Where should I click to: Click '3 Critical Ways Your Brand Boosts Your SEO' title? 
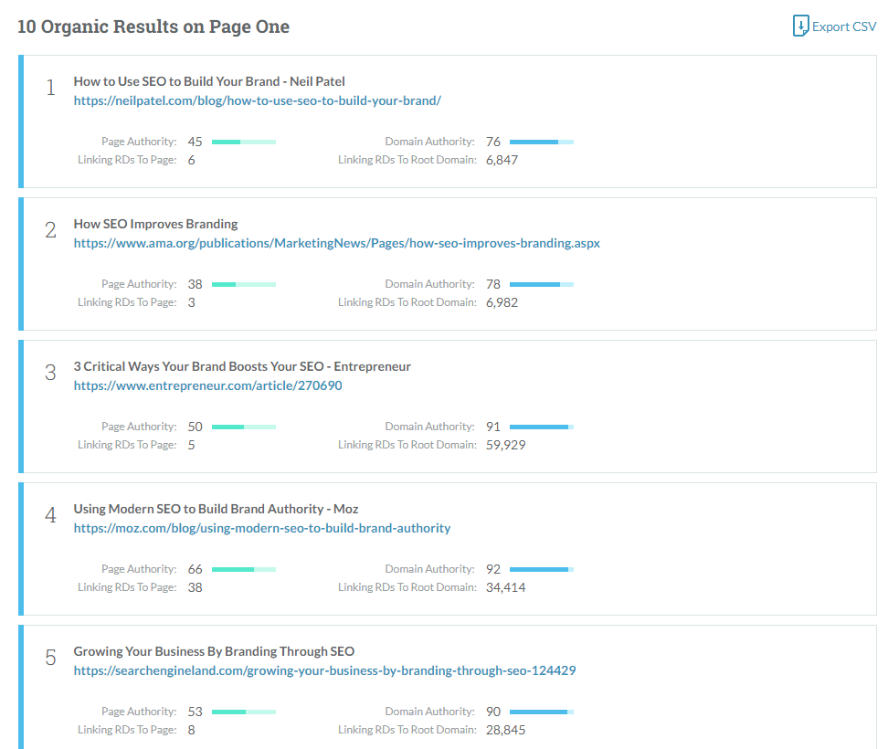(242, 366)
